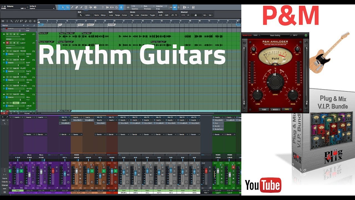Select the Eraser tool

click(77, 7)
